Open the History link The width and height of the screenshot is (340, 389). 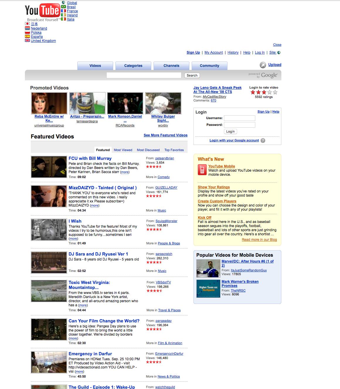tap(233, 53)
